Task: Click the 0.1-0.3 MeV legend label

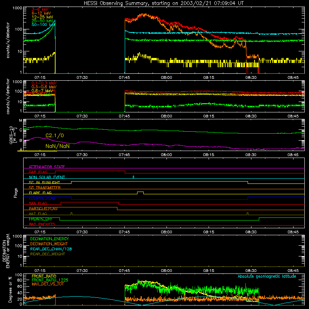Action: (x=44, y=83)
